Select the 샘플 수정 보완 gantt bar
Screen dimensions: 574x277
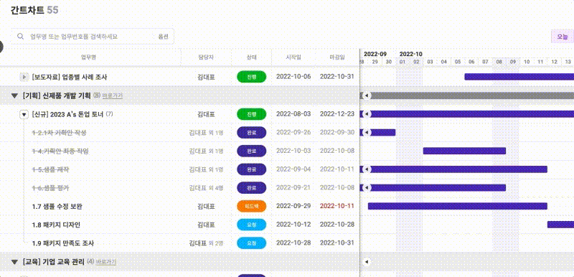point(458,206)
